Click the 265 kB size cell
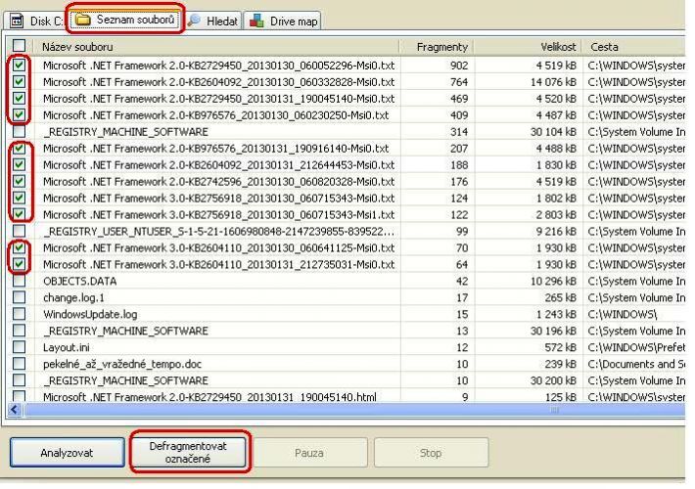Viewport: 695px width, 489px height. [x=560, y=297]
